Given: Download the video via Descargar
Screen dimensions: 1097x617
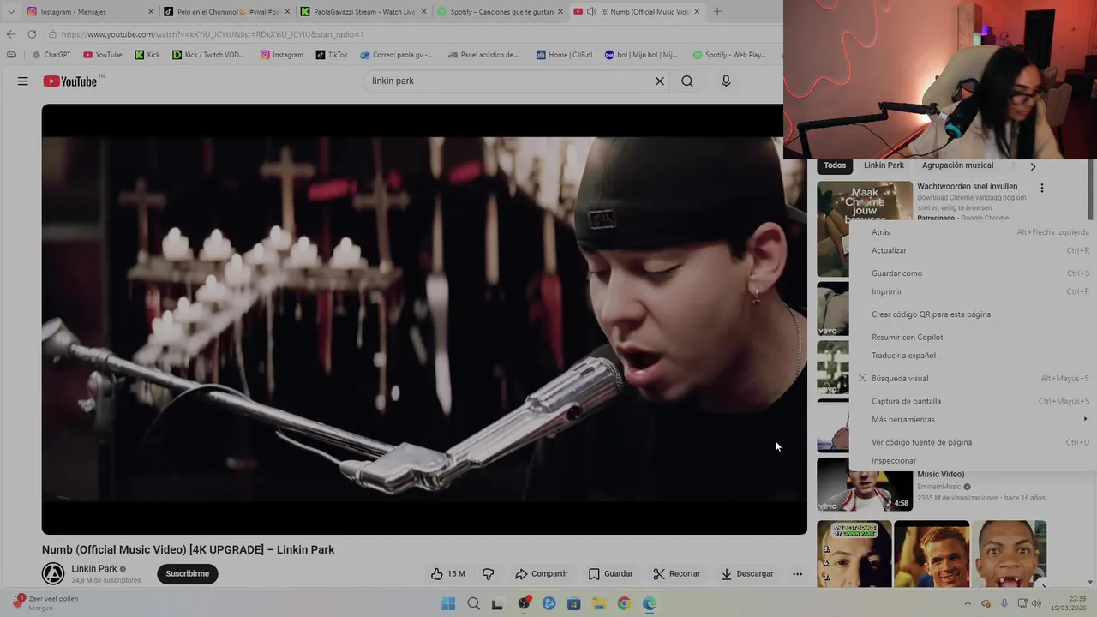Looking at the screenshot, I should click(746, 574).
